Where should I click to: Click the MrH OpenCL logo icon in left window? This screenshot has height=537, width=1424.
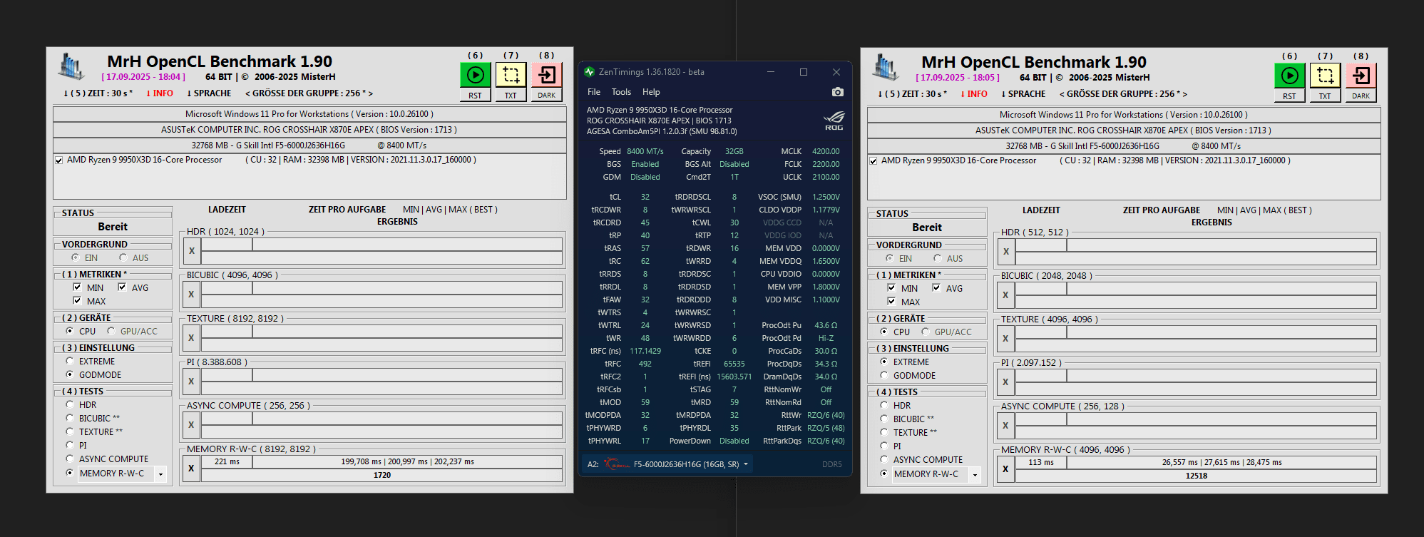71,66
